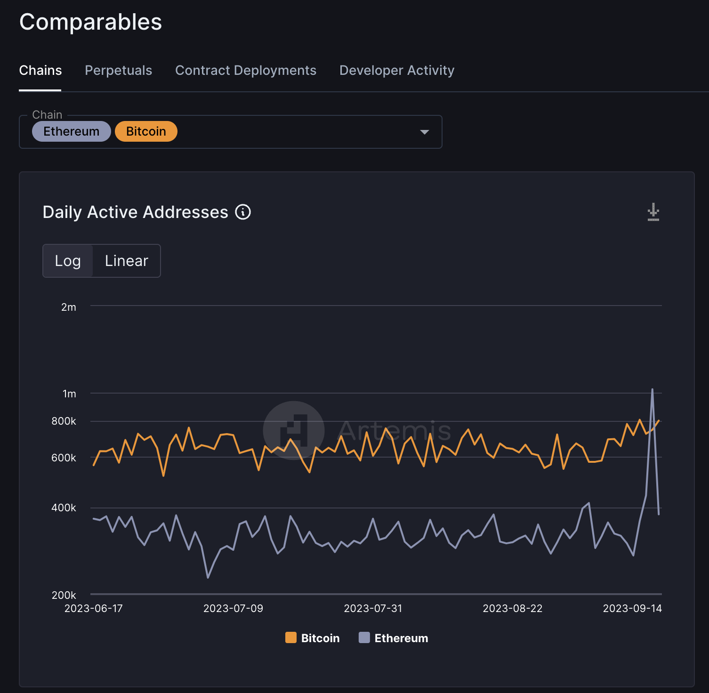Select the Contract Deployments tab
709x693 pixels.
246,70
